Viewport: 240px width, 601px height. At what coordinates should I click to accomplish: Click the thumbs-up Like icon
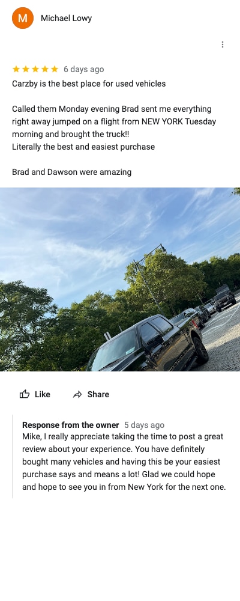pos(25,394)
